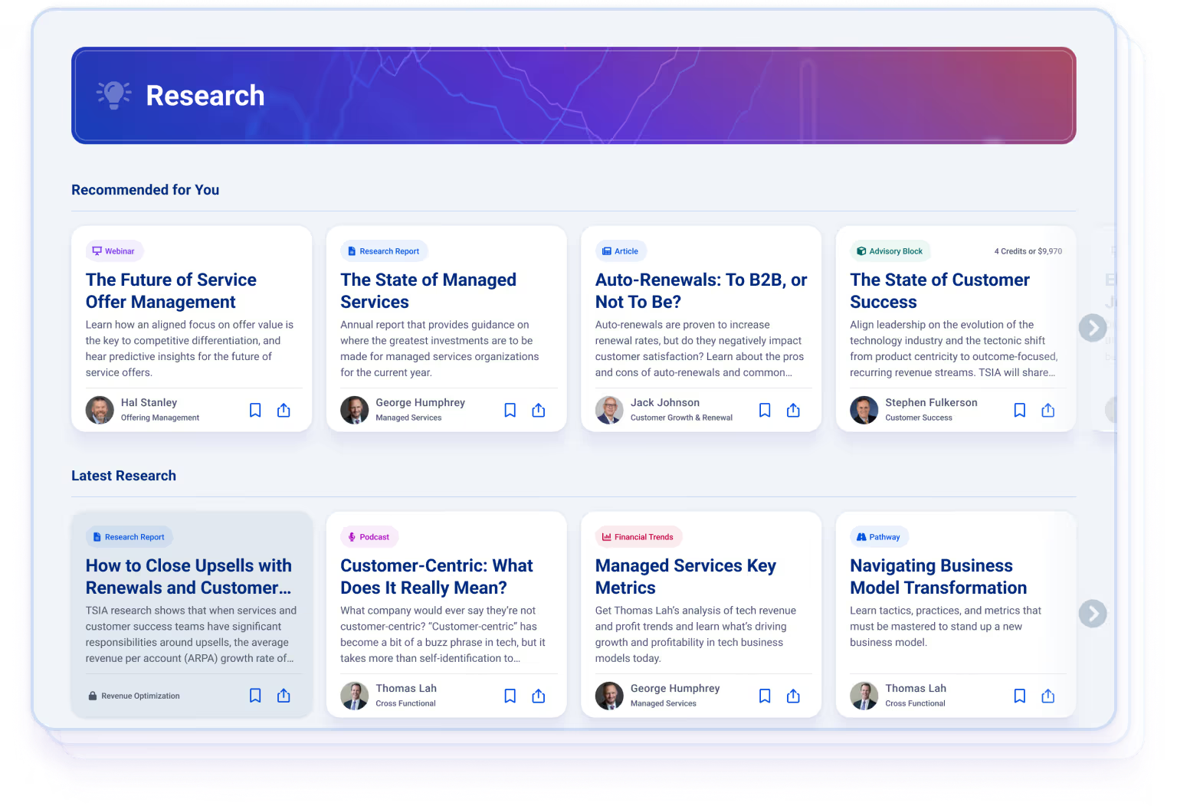
Task: Bookmark the Auto-Renewals article
Action: 765,410
